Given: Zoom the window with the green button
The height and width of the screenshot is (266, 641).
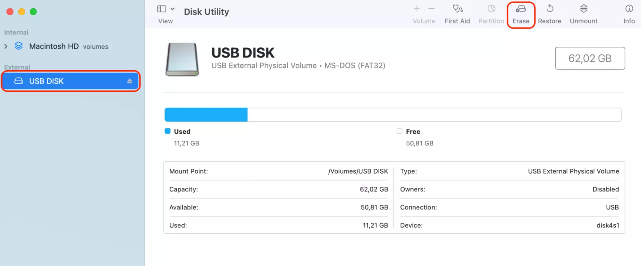Looking at the screenshot, I should (x=33, y=12).
